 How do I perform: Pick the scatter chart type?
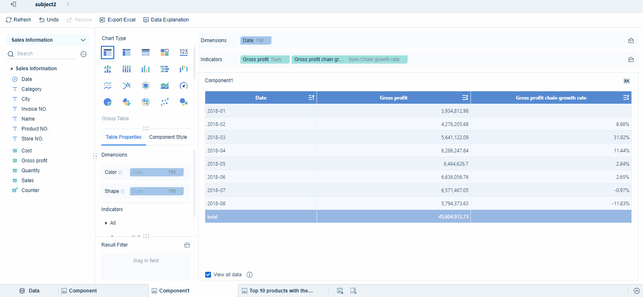pyautogui.click(x=165, y=102)
